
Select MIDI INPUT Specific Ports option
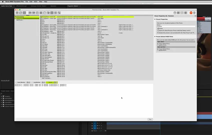pyautogui.click(x=158, y=45)
